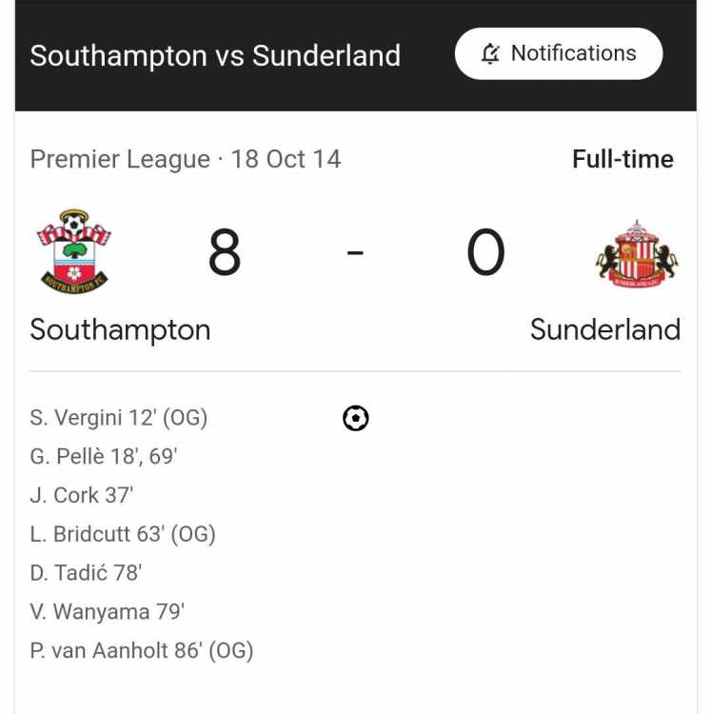
Task: Click the bell icon in Notifications
Action: 490,53
